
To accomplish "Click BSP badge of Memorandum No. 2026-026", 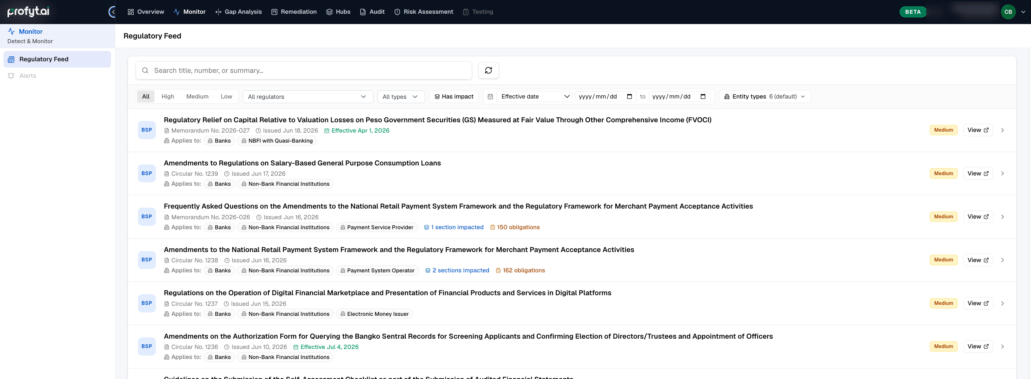I will (x=146, y=216).
